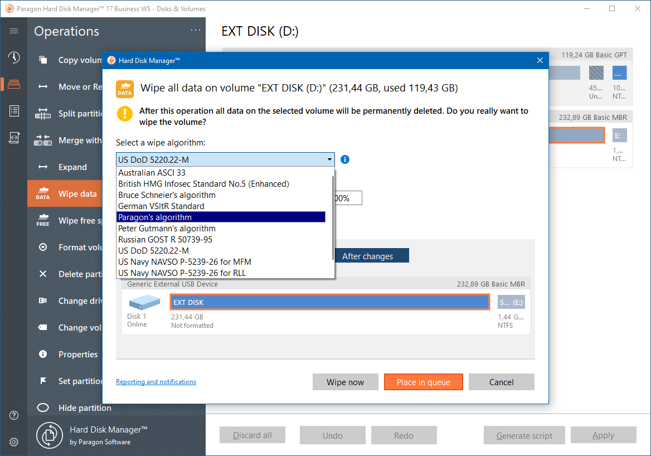The height and width of the screenshot is (456, 651).
Task: Choose US Navy NAVSO P-5239-26 for MFM
Action: (x=221, y=262)
